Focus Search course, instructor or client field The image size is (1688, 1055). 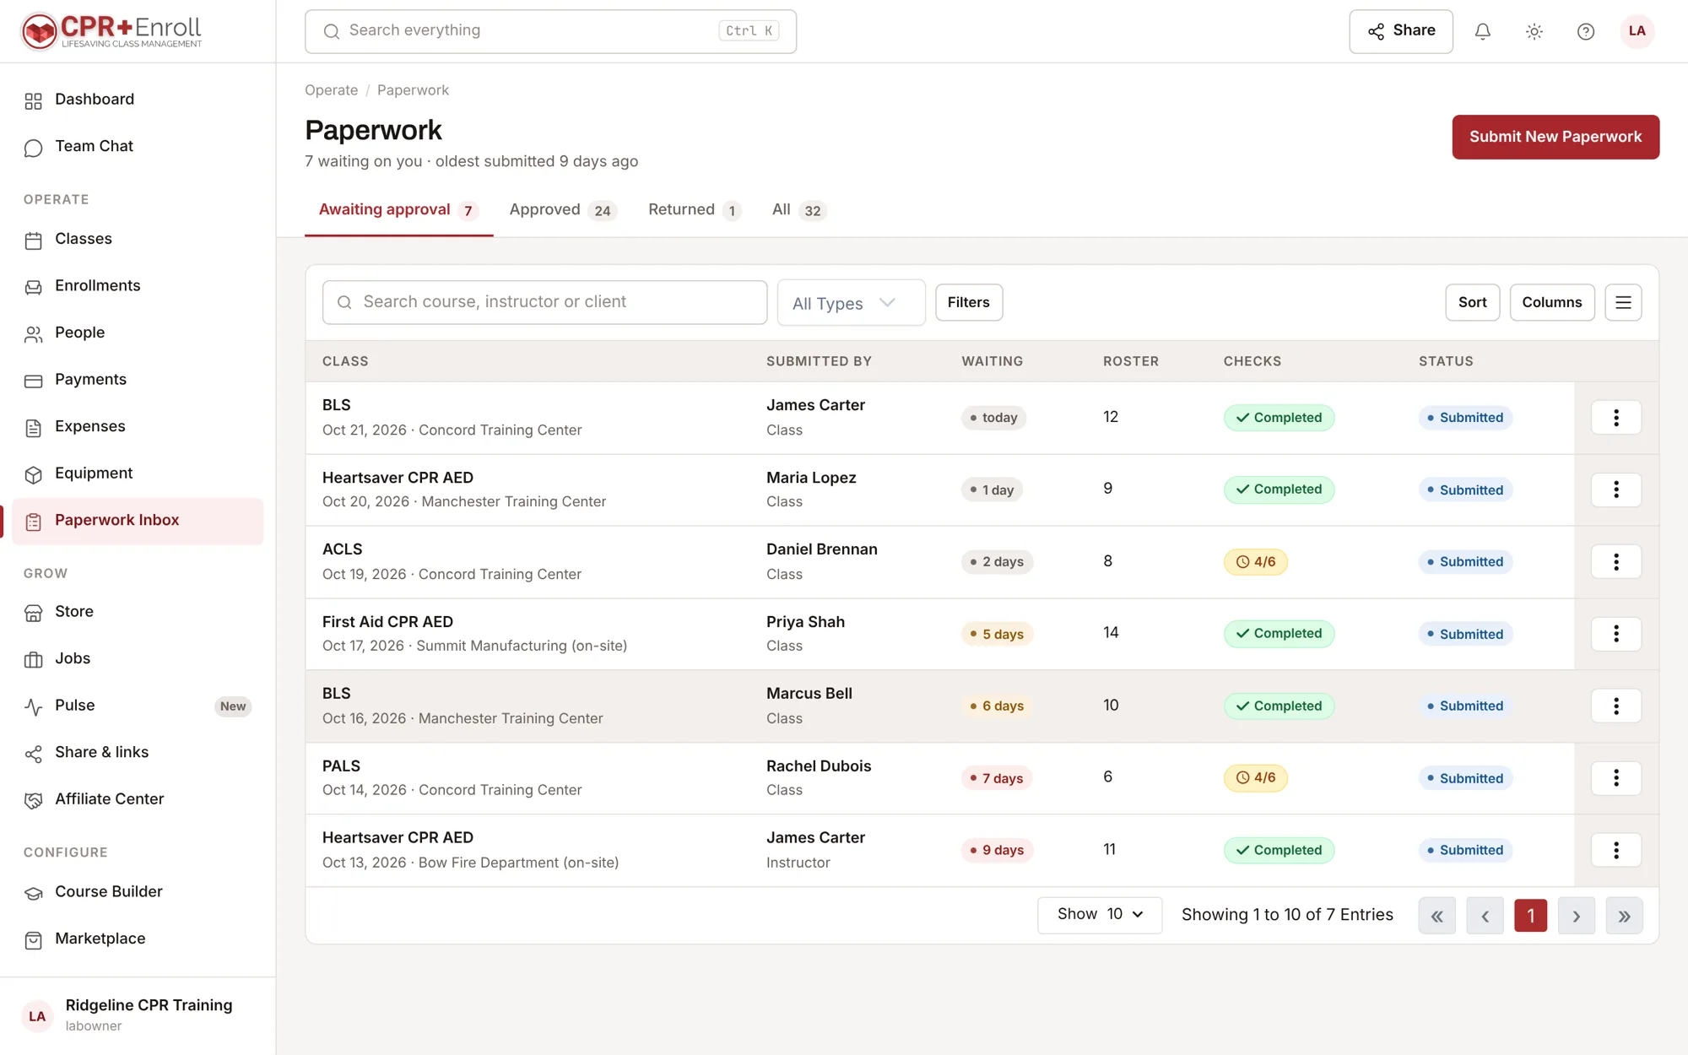[x=544, y=302]
